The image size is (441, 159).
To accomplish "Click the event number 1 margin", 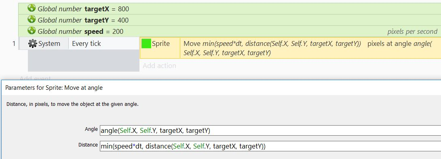I will coord(14,43).
